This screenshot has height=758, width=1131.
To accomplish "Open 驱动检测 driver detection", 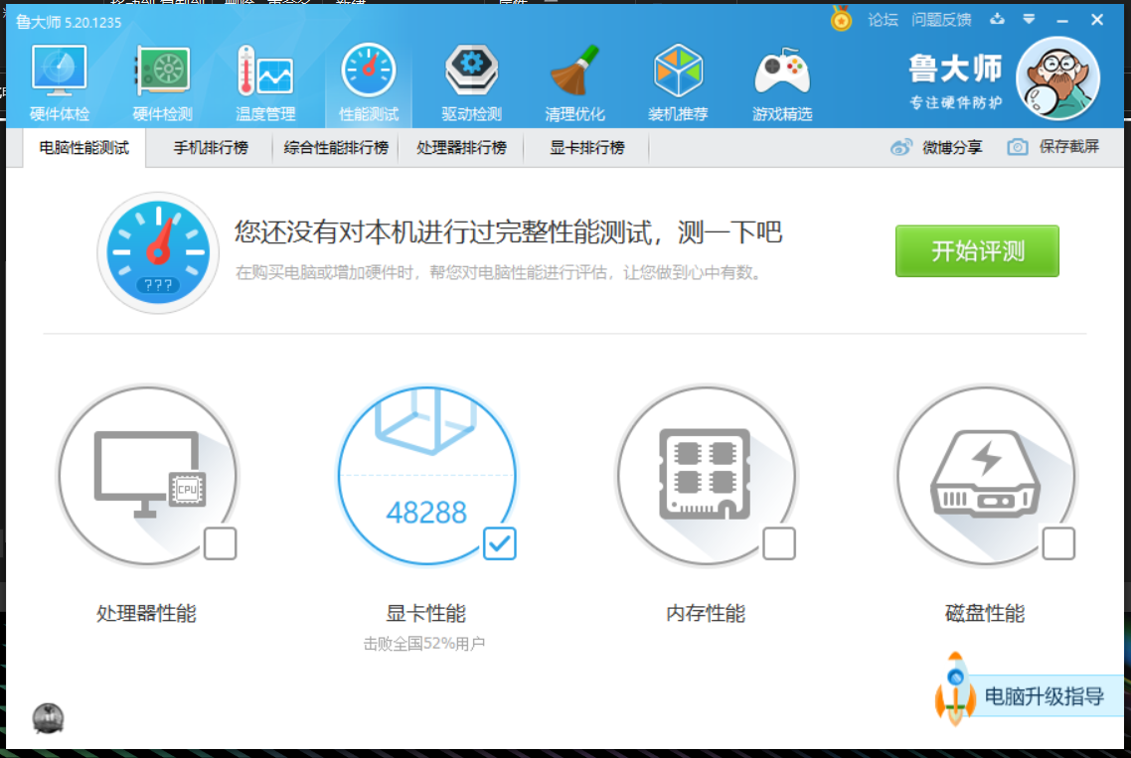I will coord(472,82).
